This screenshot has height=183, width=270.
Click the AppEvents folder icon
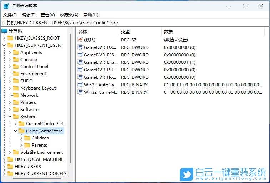[16, 52]
